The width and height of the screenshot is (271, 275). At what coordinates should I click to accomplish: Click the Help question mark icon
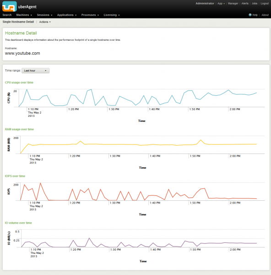(x=250, y=15)
